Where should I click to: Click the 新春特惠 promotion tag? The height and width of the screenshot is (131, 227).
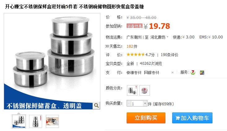[134, 26]
